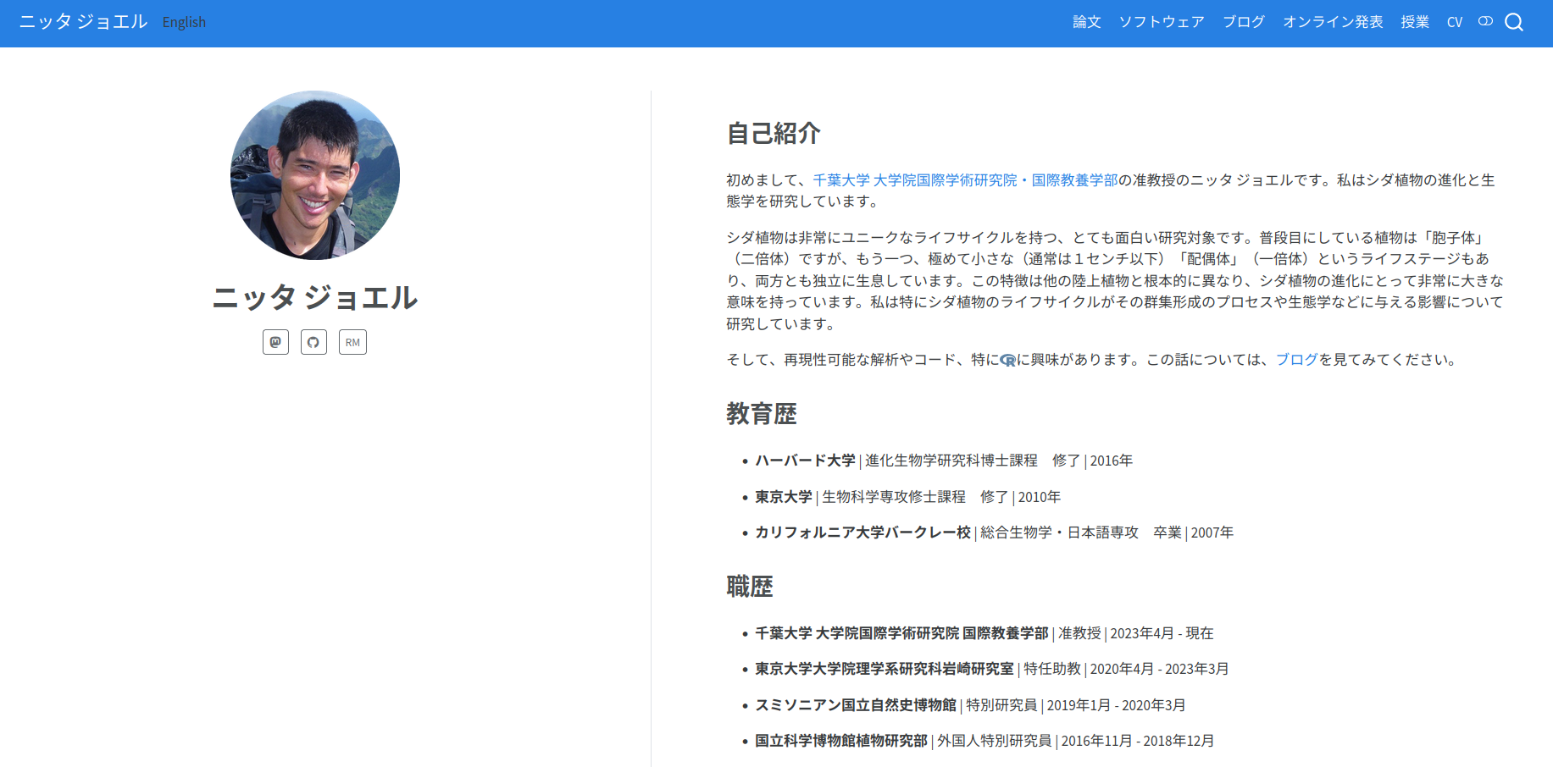Viewport: 1553px width, 767px height.
Task: Follow the 千葉大学 大学院国際学術研究院 link
Action: (x=914, y=180)
